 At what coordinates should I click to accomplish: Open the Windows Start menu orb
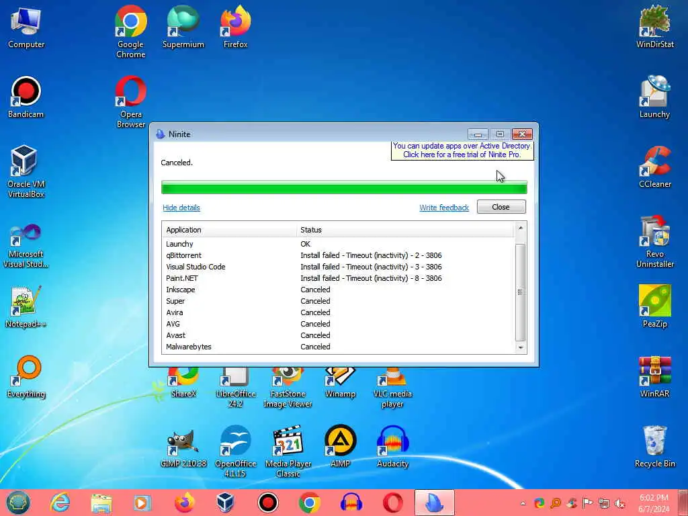click(x=18, y=503)
